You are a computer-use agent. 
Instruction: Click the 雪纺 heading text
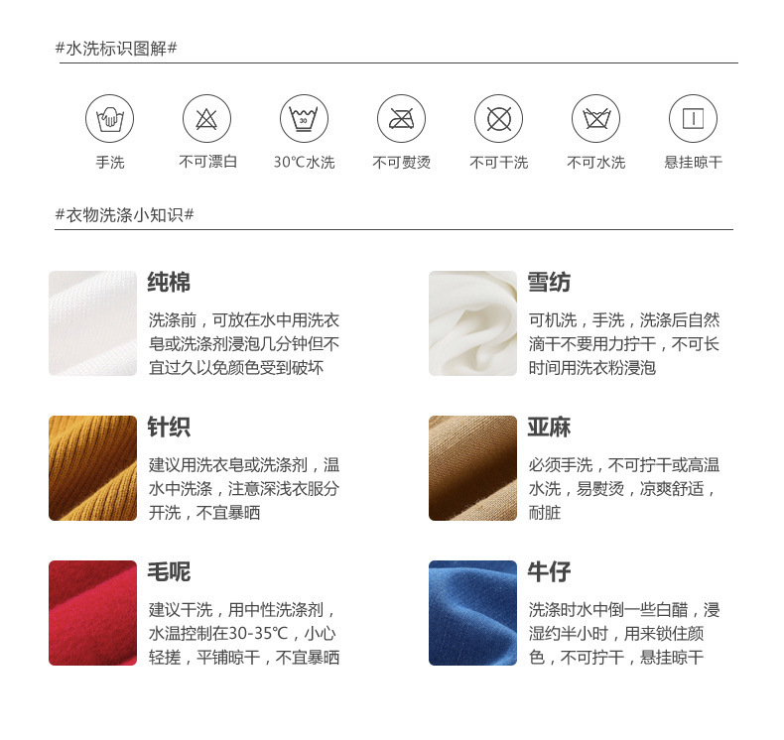click(x=549, y=283)
